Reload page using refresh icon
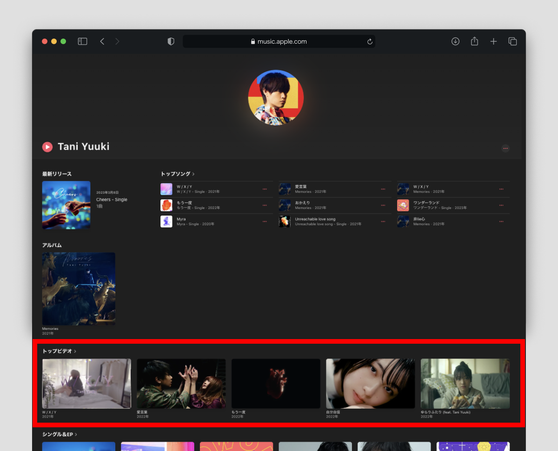The height and width of the screenshot is (451, 558). pos(370,41)
